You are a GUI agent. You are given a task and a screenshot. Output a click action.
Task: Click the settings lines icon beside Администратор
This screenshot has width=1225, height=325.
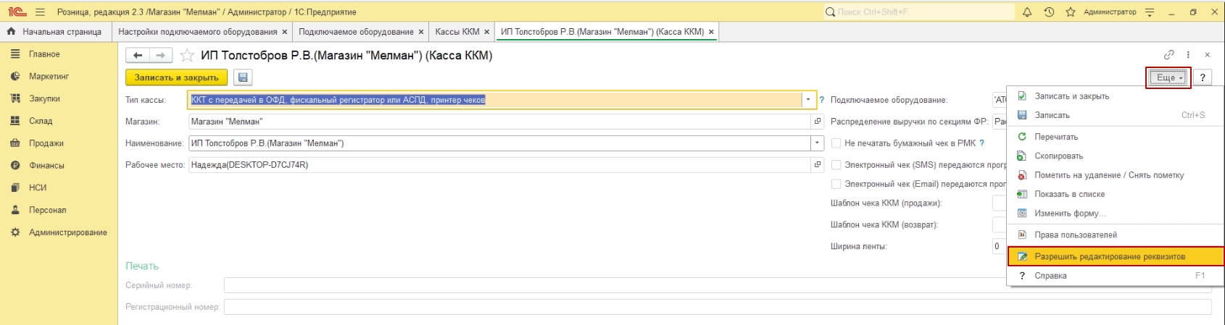coord(1150,12)
